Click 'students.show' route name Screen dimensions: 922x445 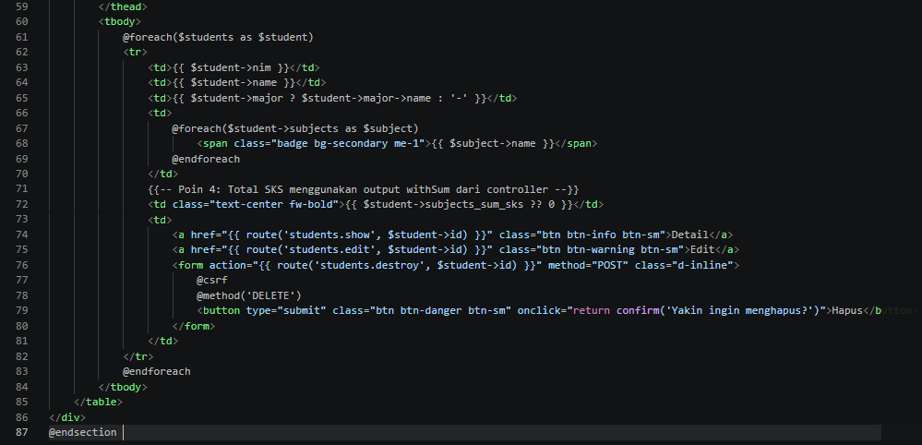click(331, 235)
